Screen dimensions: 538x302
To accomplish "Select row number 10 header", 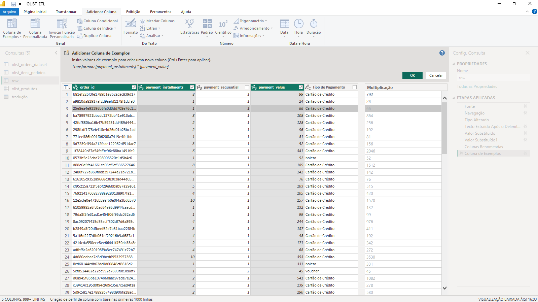I will point(67,158).
